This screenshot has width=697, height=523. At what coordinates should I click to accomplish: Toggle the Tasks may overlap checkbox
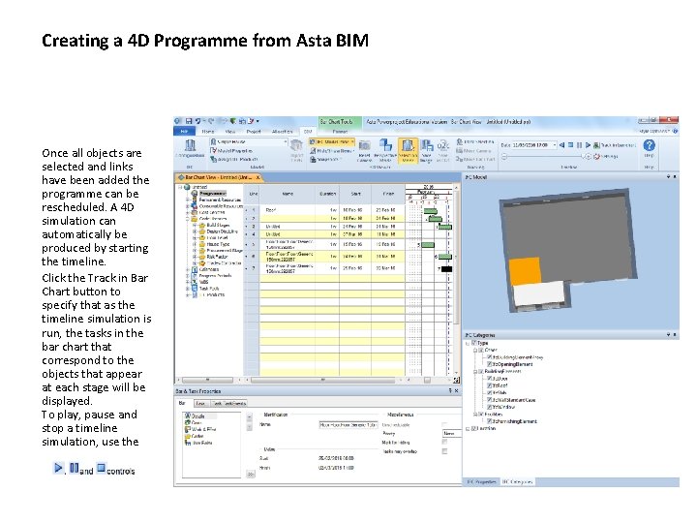click(x=444, y=451)
